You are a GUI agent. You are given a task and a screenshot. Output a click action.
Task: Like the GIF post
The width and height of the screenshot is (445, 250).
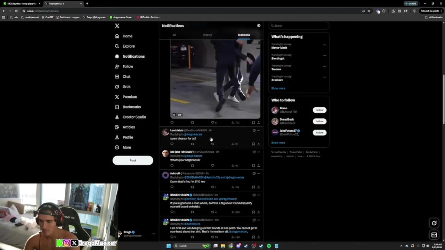[x=213, y=122]
